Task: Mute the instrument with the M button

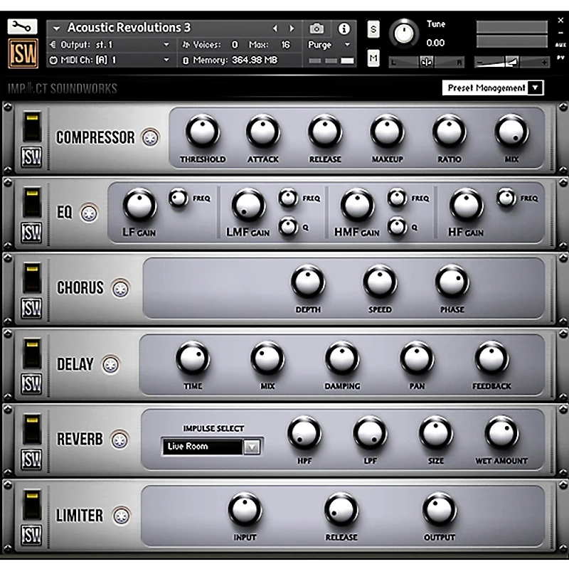Action: (x=373, y=57)
